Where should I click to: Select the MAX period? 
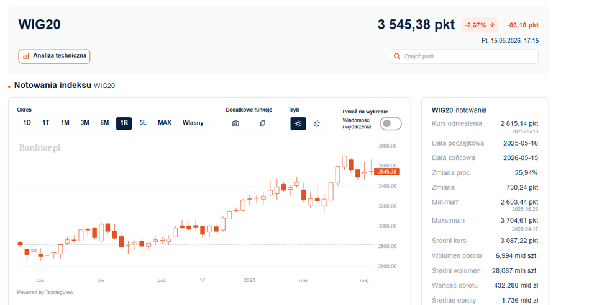(165, 123)
